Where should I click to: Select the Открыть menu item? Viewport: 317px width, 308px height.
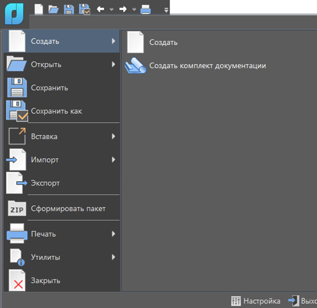point(62,65)
